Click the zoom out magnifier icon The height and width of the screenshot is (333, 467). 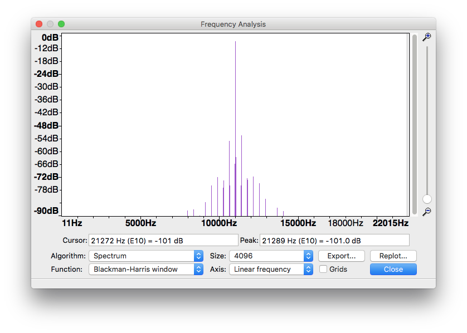(x=427, y=212)
